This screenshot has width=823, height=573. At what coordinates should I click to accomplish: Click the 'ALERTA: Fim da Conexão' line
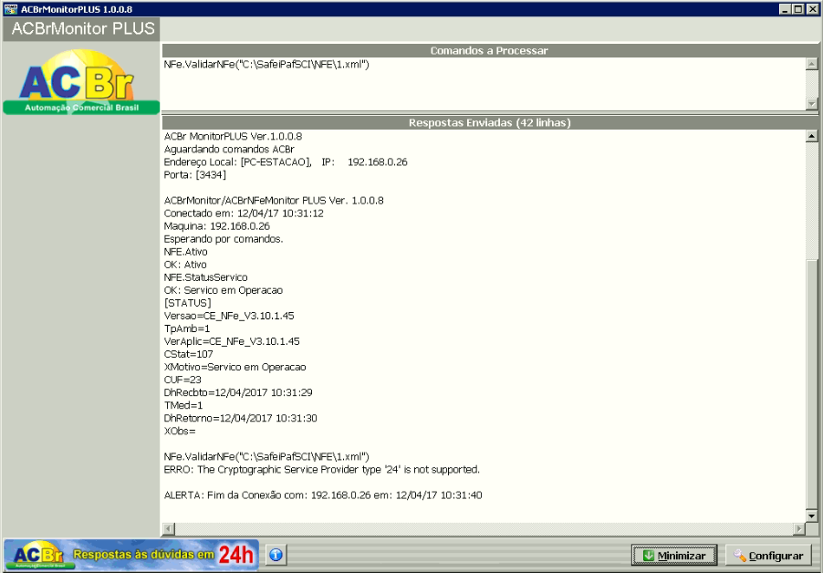coord(323,495)
